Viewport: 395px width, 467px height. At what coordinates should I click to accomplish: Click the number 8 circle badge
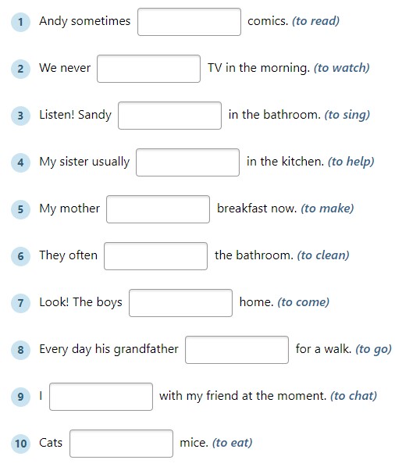20,350
